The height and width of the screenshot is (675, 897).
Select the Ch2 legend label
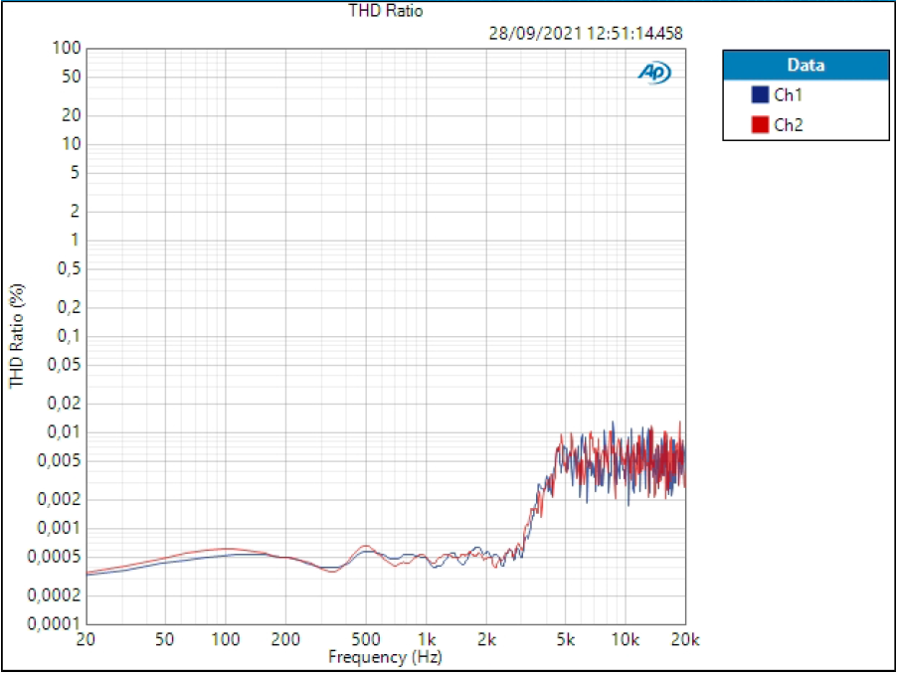[x=789, y=124]
